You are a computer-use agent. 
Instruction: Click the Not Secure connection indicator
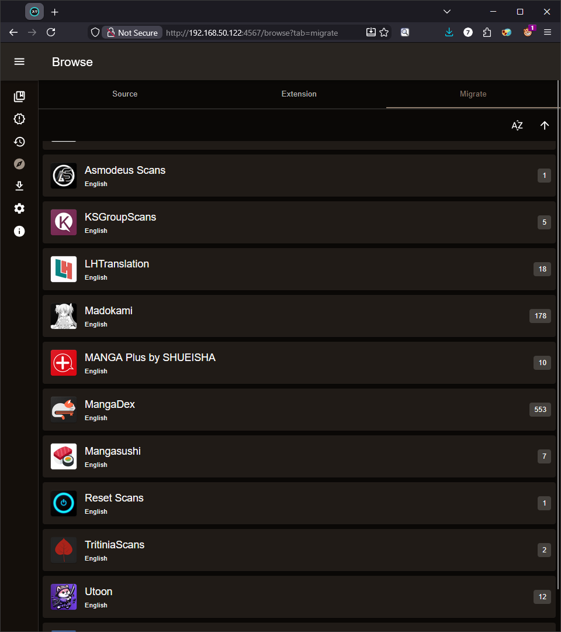(x=133, y=33)
